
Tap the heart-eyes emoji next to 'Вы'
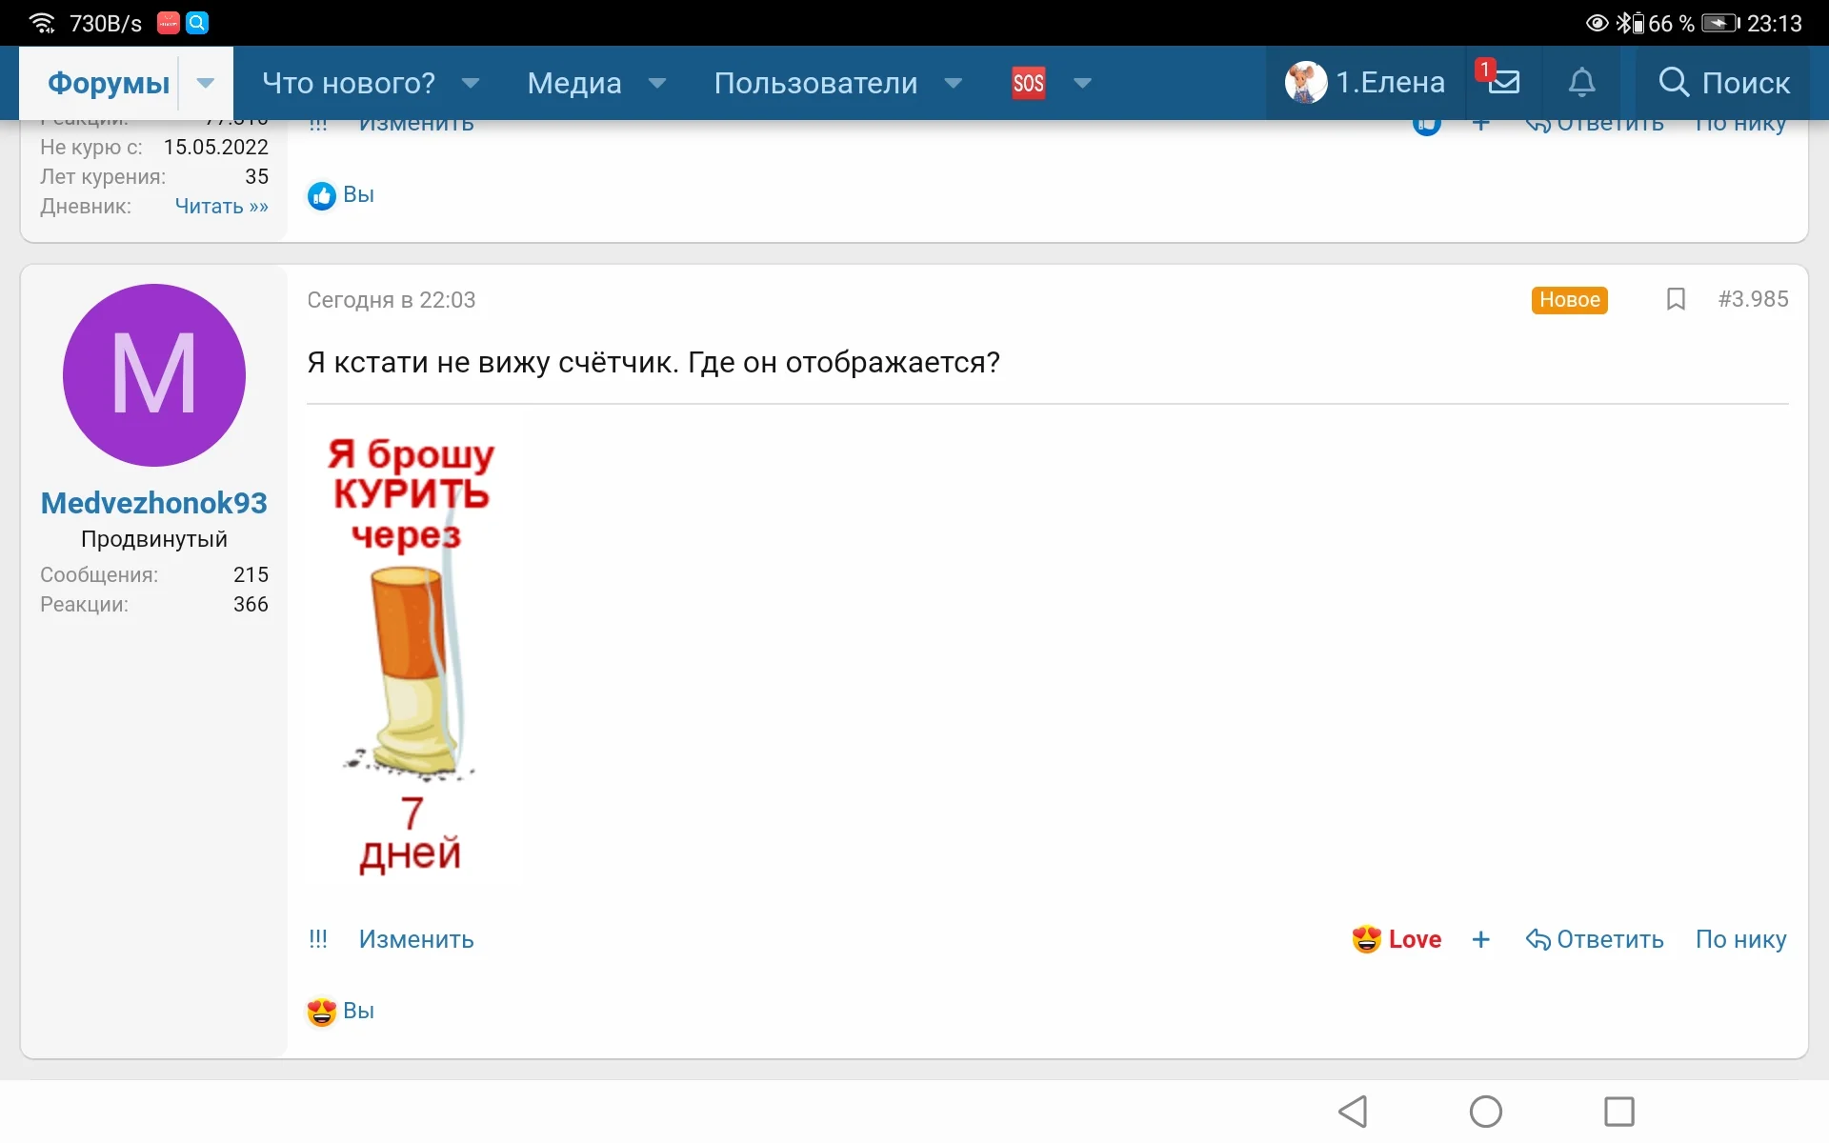[x=320, y=1011]
